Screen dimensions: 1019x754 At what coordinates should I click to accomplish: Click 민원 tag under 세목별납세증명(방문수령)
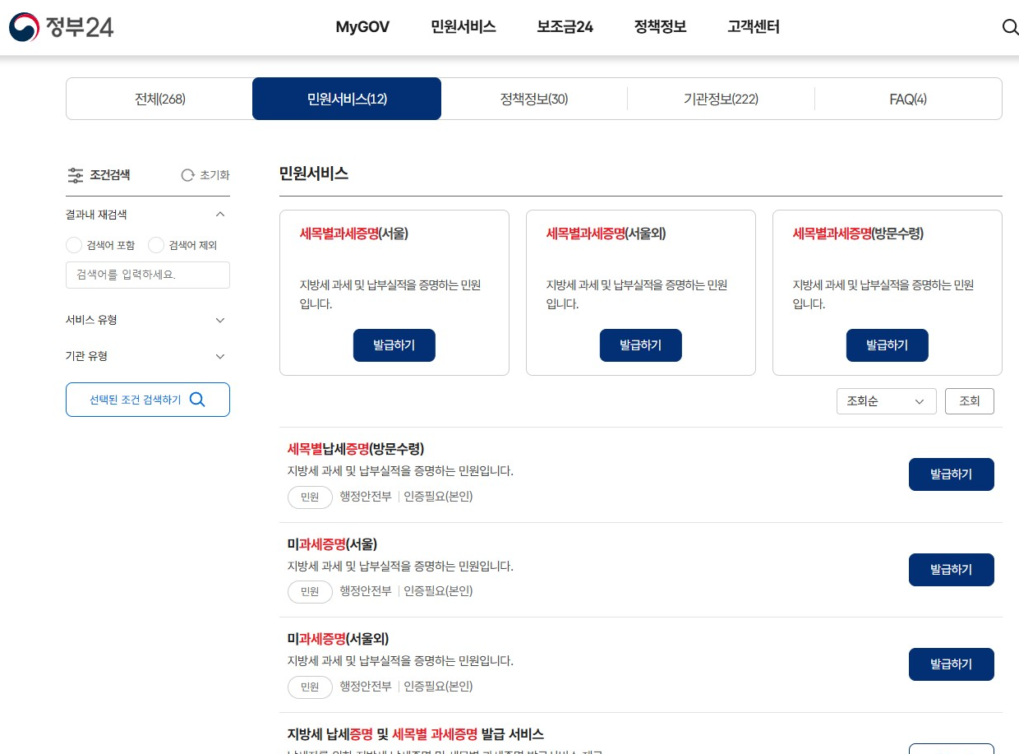[x=310, y=497]
